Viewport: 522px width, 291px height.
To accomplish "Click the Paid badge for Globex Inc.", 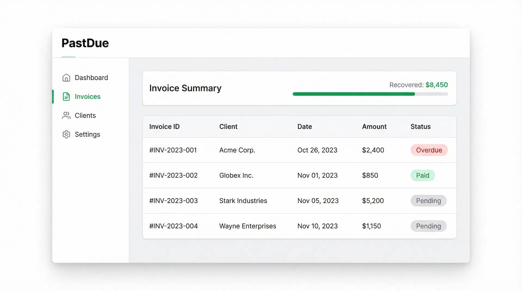I will (422, 175).
